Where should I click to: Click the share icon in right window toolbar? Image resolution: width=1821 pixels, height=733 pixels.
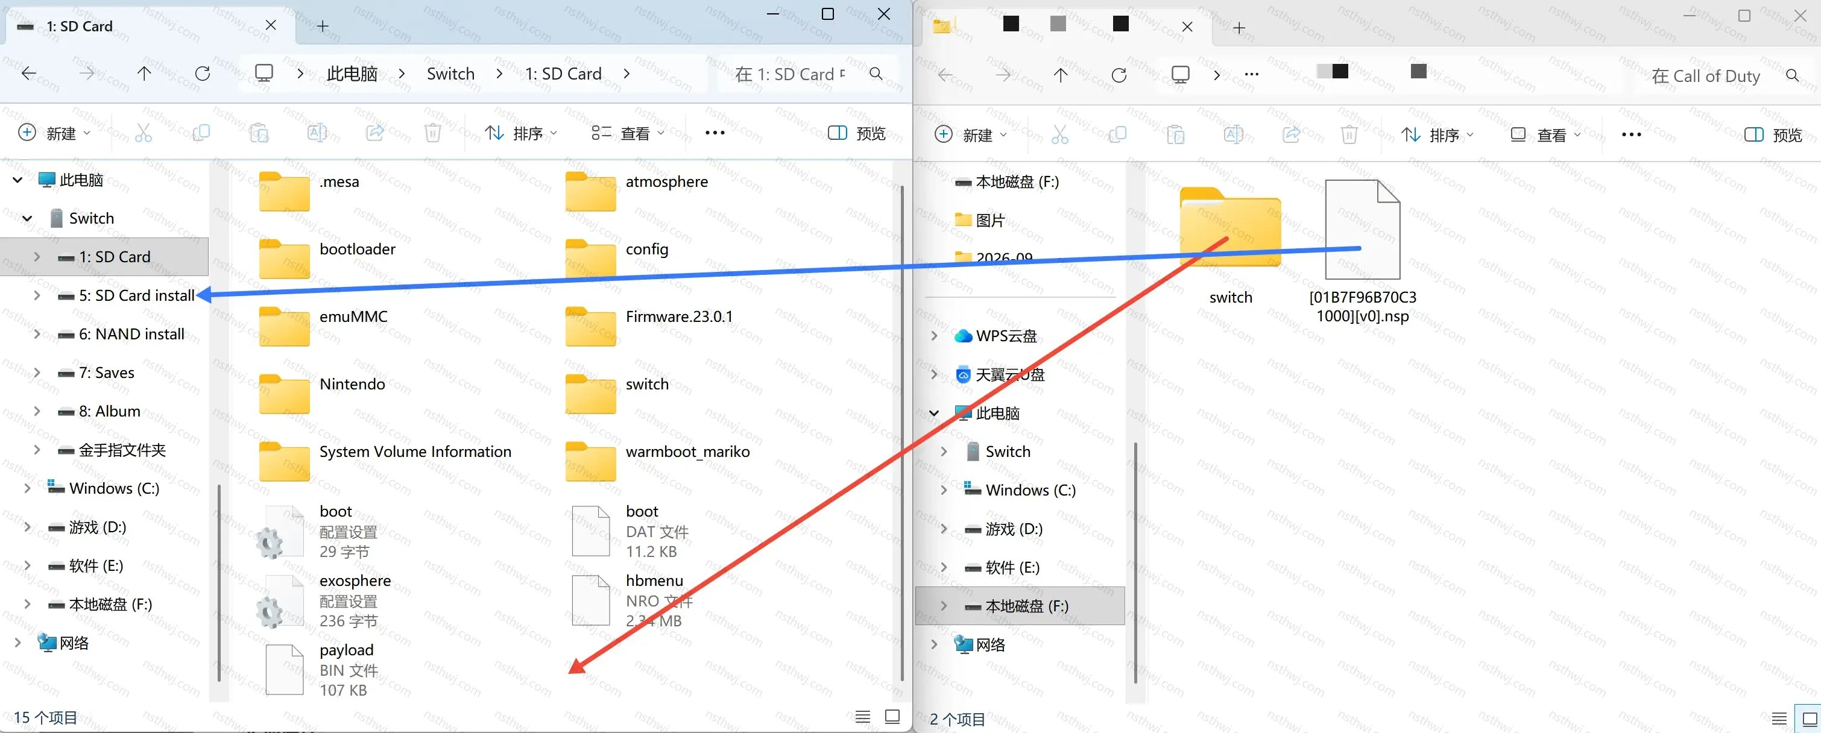coord(1292,134)
